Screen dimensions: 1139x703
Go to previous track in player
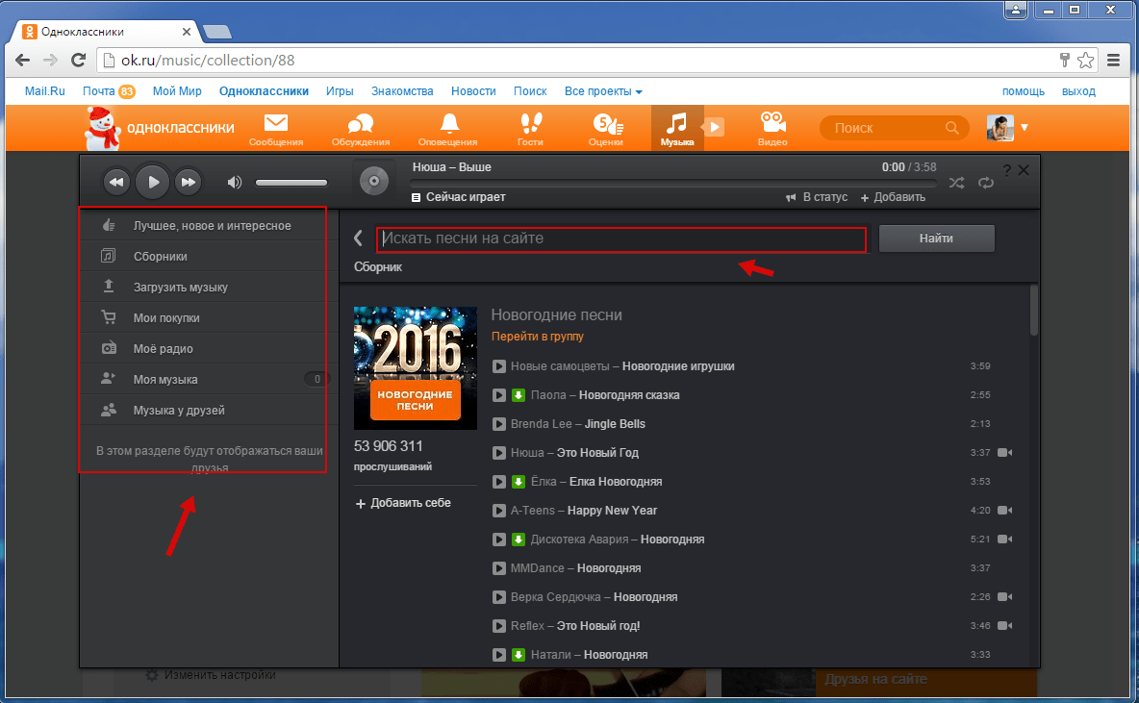pyautogui.click(x=115, y=181)
